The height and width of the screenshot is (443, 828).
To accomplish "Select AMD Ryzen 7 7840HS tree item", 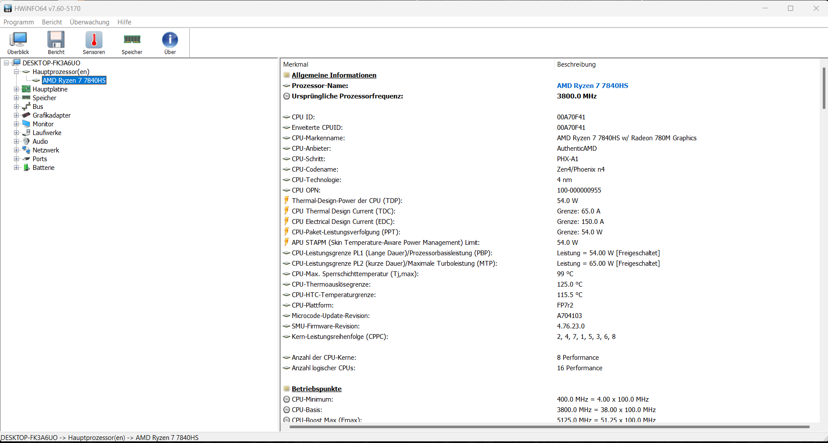I will coord(74,81).
